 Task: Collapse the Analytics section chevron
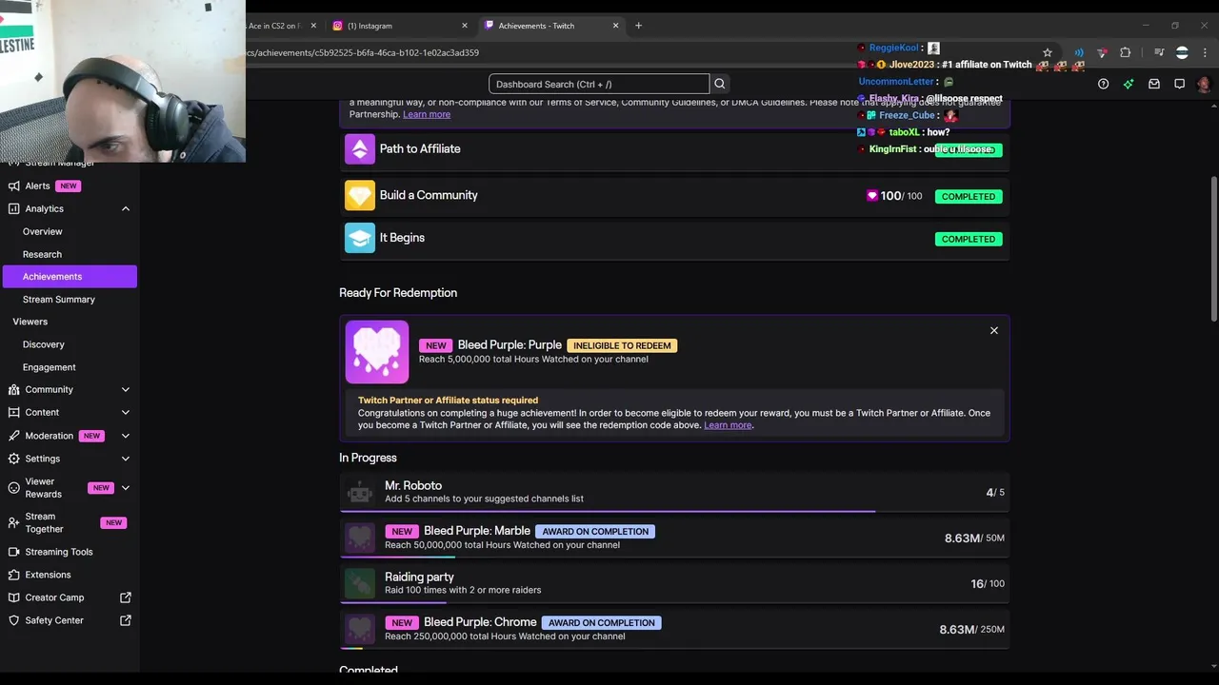126,208
